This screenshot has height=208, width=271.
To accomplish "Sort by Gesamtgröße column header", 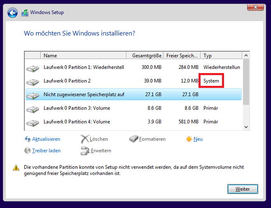I will point(145,56).
